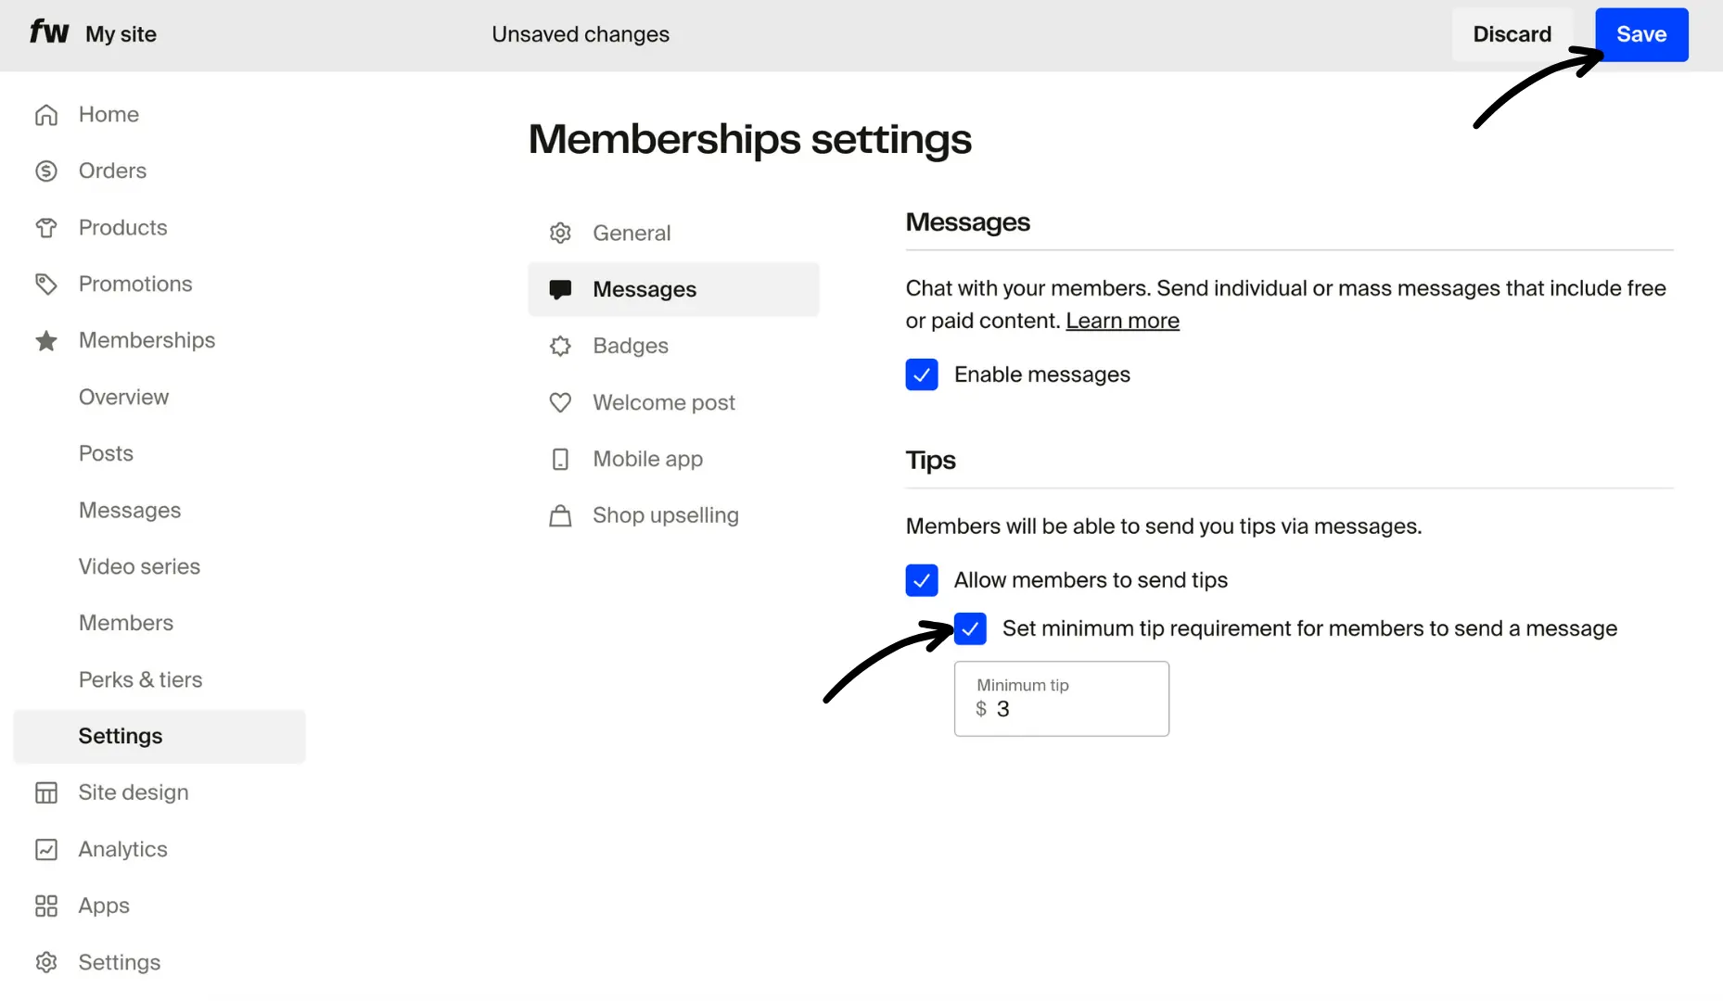Select the Orders coin icon
Viewport: 1723px width, 1001px height.
tap(46, 171)
